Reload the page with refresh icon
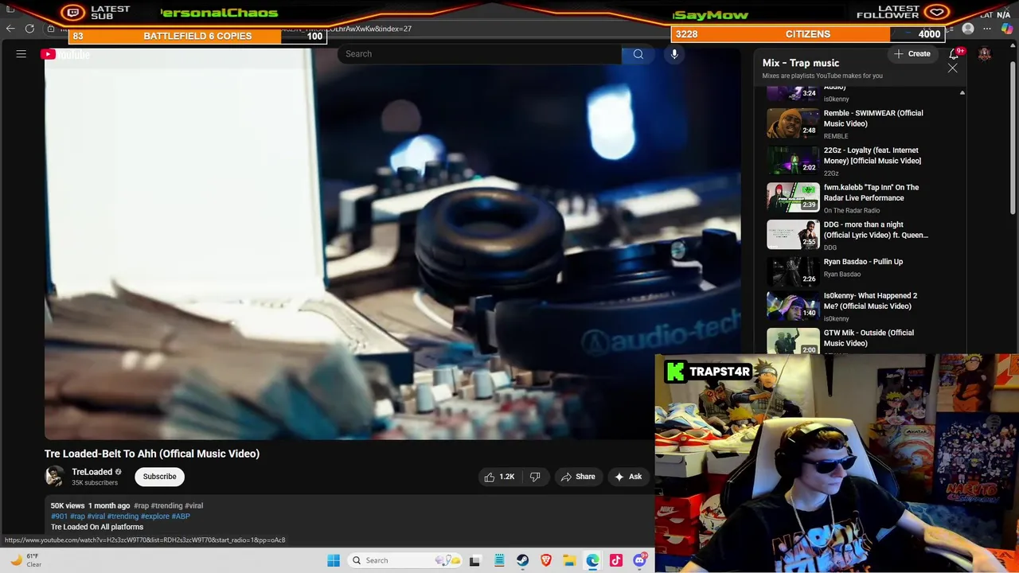1019x573 pixels. [x=29, y=29]
